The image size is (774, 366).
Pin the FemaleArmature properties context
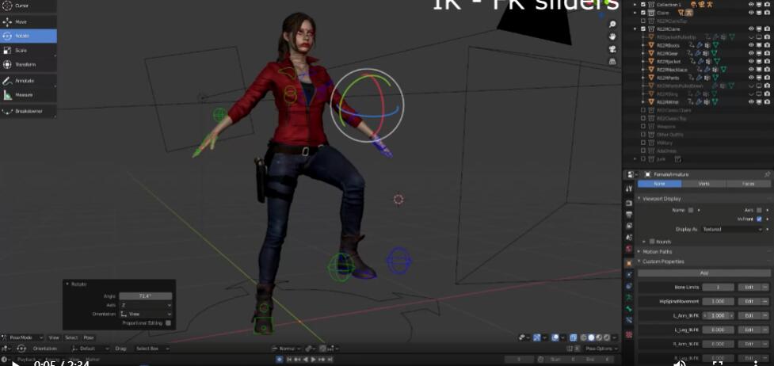(x=767, y=174)
